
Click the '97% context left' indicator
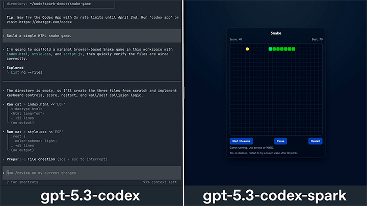click(160, 182)
